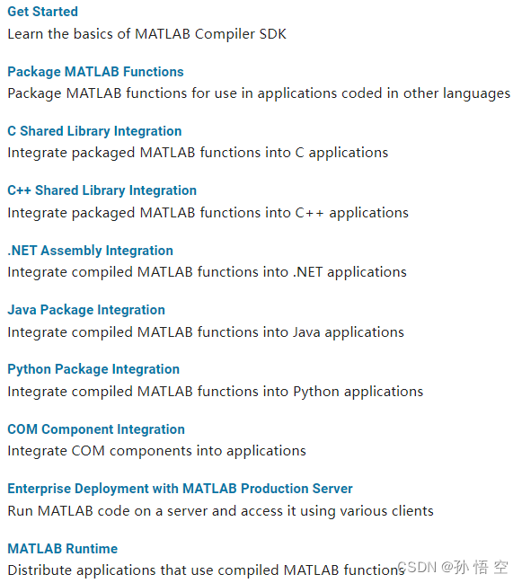This screenshot has height=583, width=522.
Task: Click text 'Learn the basics of MATLAB Compiler SDK'
Action: click(x=146, y=34)
